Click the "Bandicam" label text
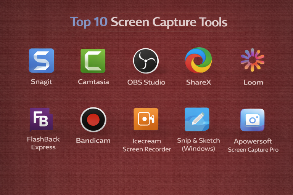293x195 pixels. [x=93, y=141]
